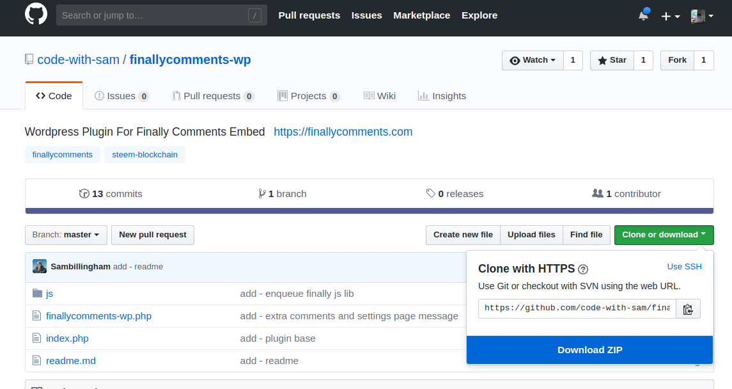This screenshot has height=389, width=732.
Task: Click the releases tag icon
Action: point(431,194)
